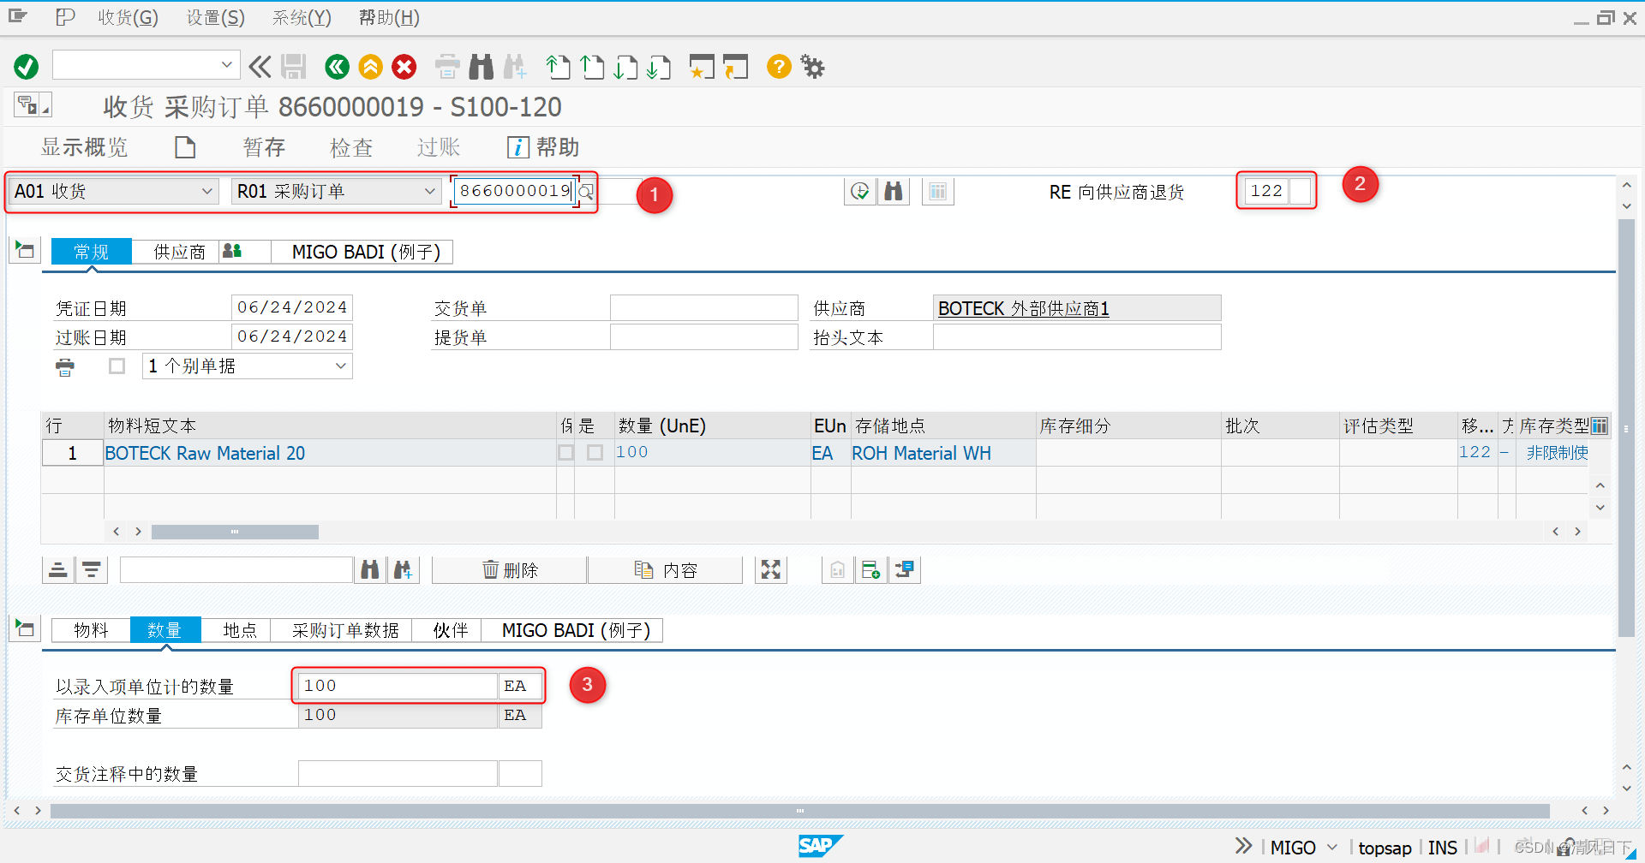Click the First Page arrow icon
This screenshot has width=1645, height=863.
click(x=558, y=67)
